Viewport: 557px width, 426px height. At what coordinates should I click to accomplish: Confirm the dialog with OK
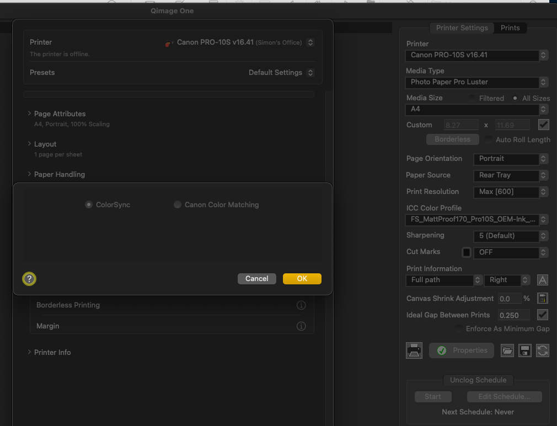302,279
